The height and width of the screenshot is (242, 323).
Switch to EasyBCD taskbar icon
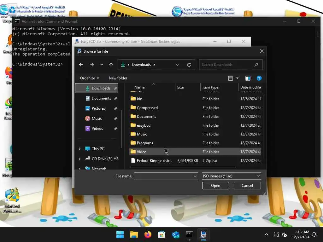203,234
